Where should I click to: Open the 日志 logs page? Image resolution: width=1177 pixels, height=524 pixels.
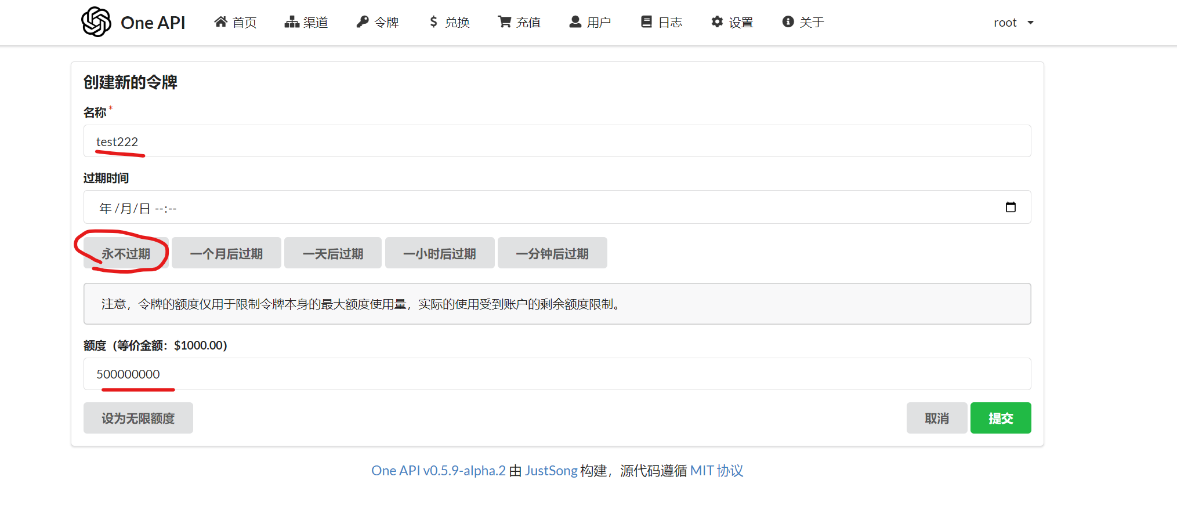coord(662,22)
